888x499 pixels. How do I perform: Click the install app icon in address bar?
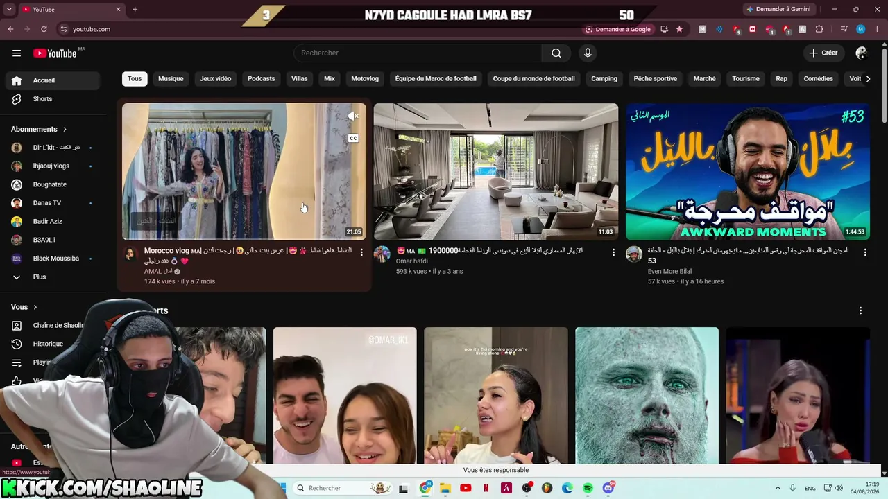tap(665, 29)
